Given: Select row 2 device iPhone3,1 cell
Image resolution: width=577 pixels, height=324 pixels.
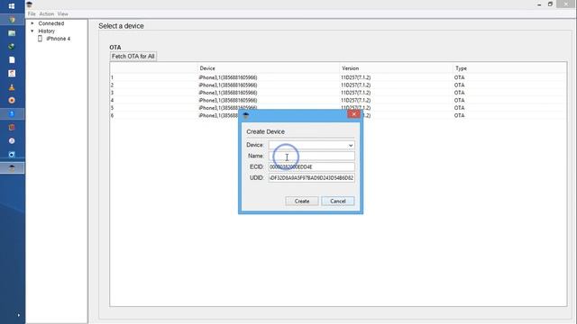Looking at the screenshot, I should pos(228,85).
